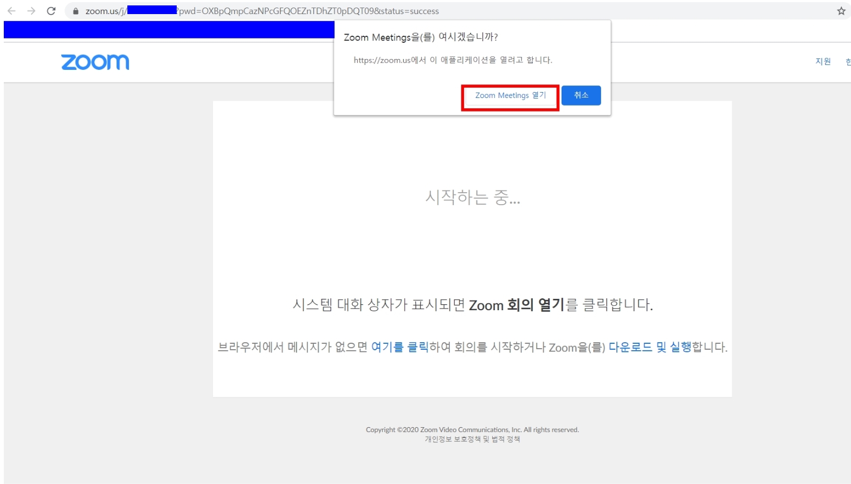Click the Zoom logo
Viewport: 851px width, 484px height.
[x=95, y=62]
